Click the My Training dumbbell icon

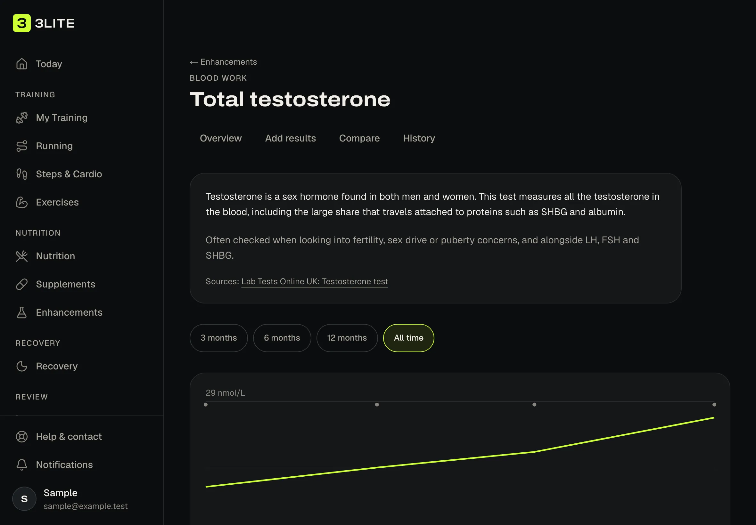tap(22, 118)
